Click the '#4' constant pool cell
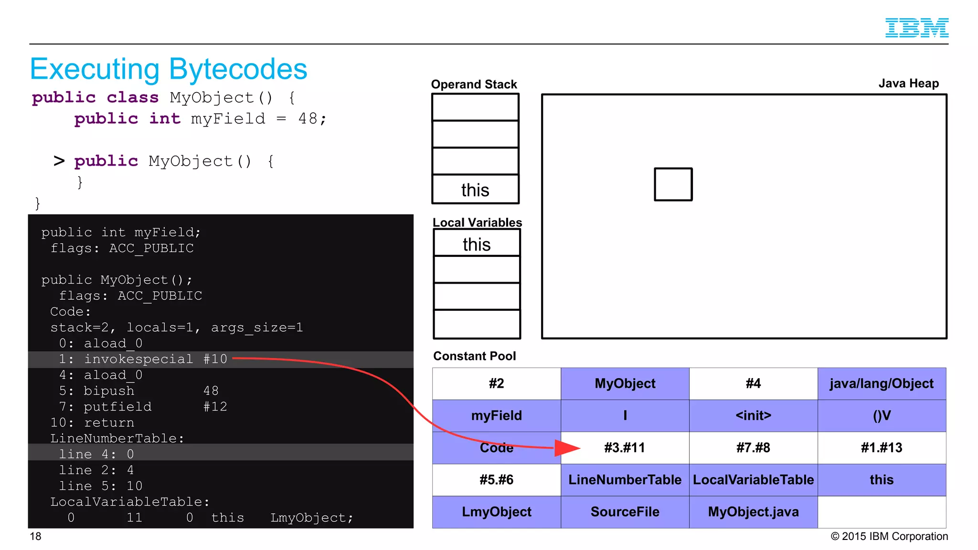Screen dimensions: 978x550 point(753,383)
